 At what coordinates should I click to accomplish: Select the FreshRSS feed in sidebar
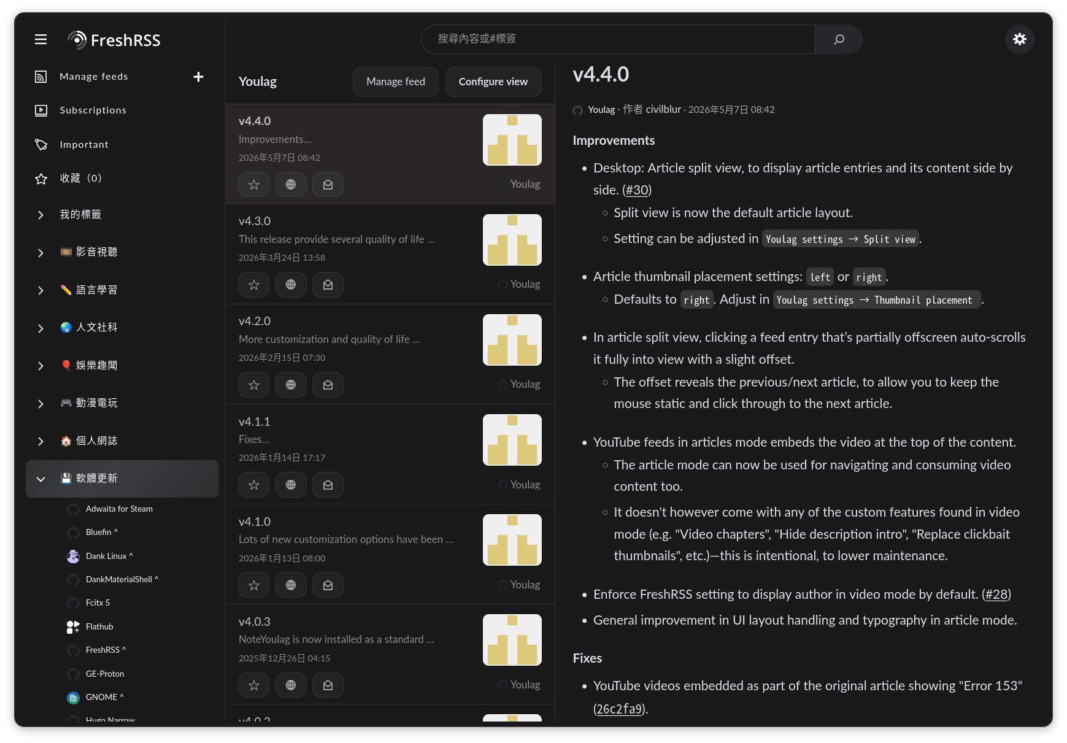click(106, 650)
